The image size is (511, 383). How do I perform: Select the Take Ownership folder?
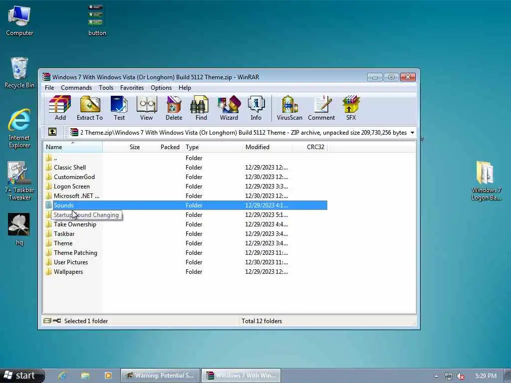click(x=185, y=224)
